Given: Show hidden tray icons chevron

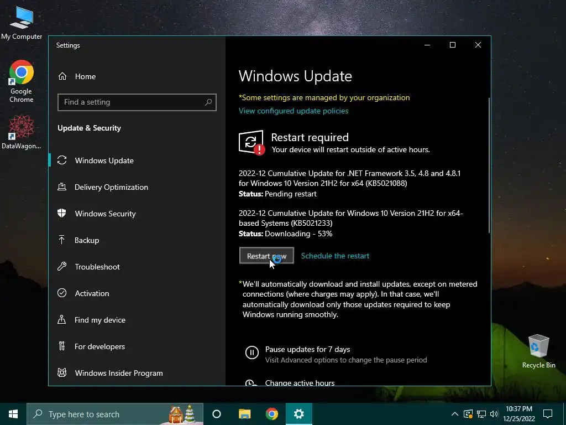Looking at the screenshot, I should 455,414.
